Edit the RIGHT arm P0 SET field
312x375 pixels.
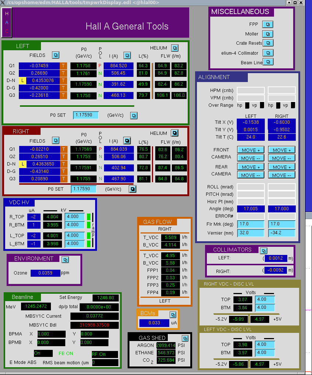[84, 189]
